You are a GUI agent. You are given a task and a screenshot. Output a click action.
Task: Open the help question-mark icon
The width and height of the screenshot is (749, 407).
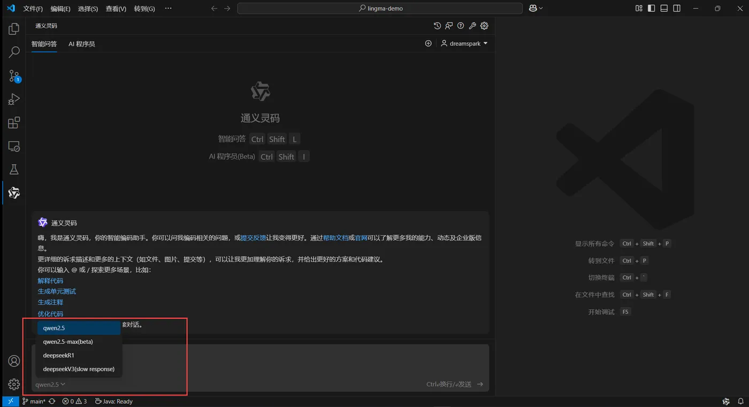coord(461,26)
